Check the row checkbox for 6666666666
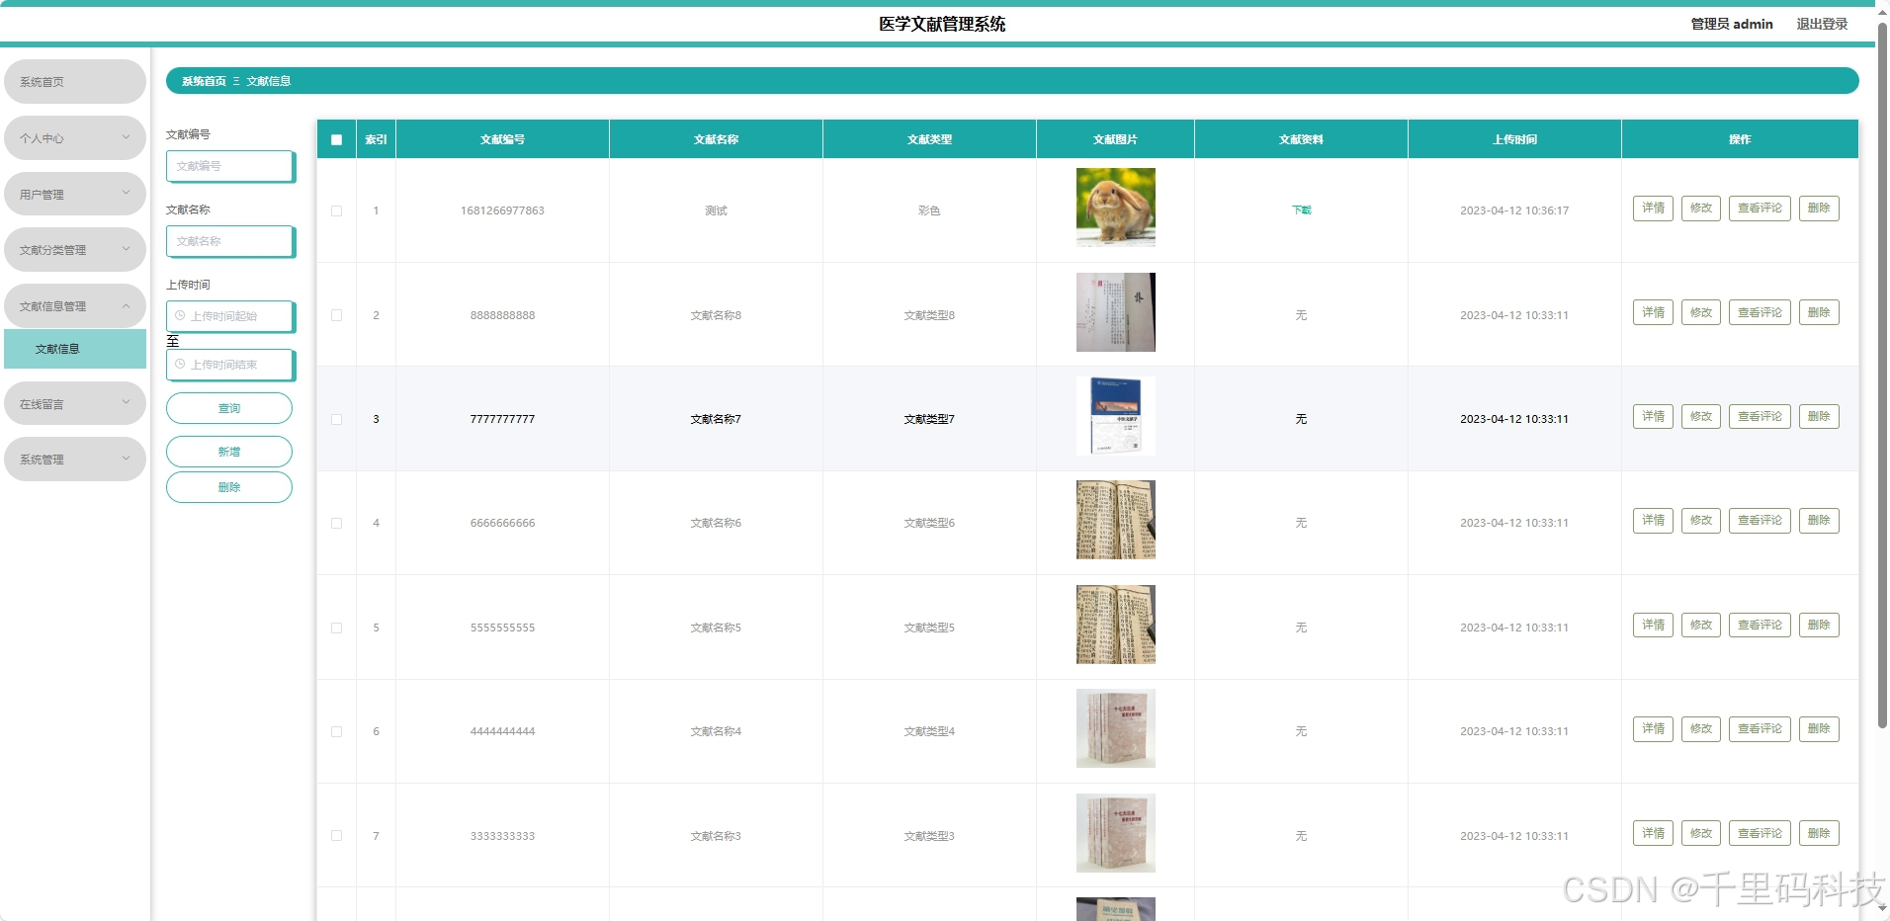 point(336,523)
